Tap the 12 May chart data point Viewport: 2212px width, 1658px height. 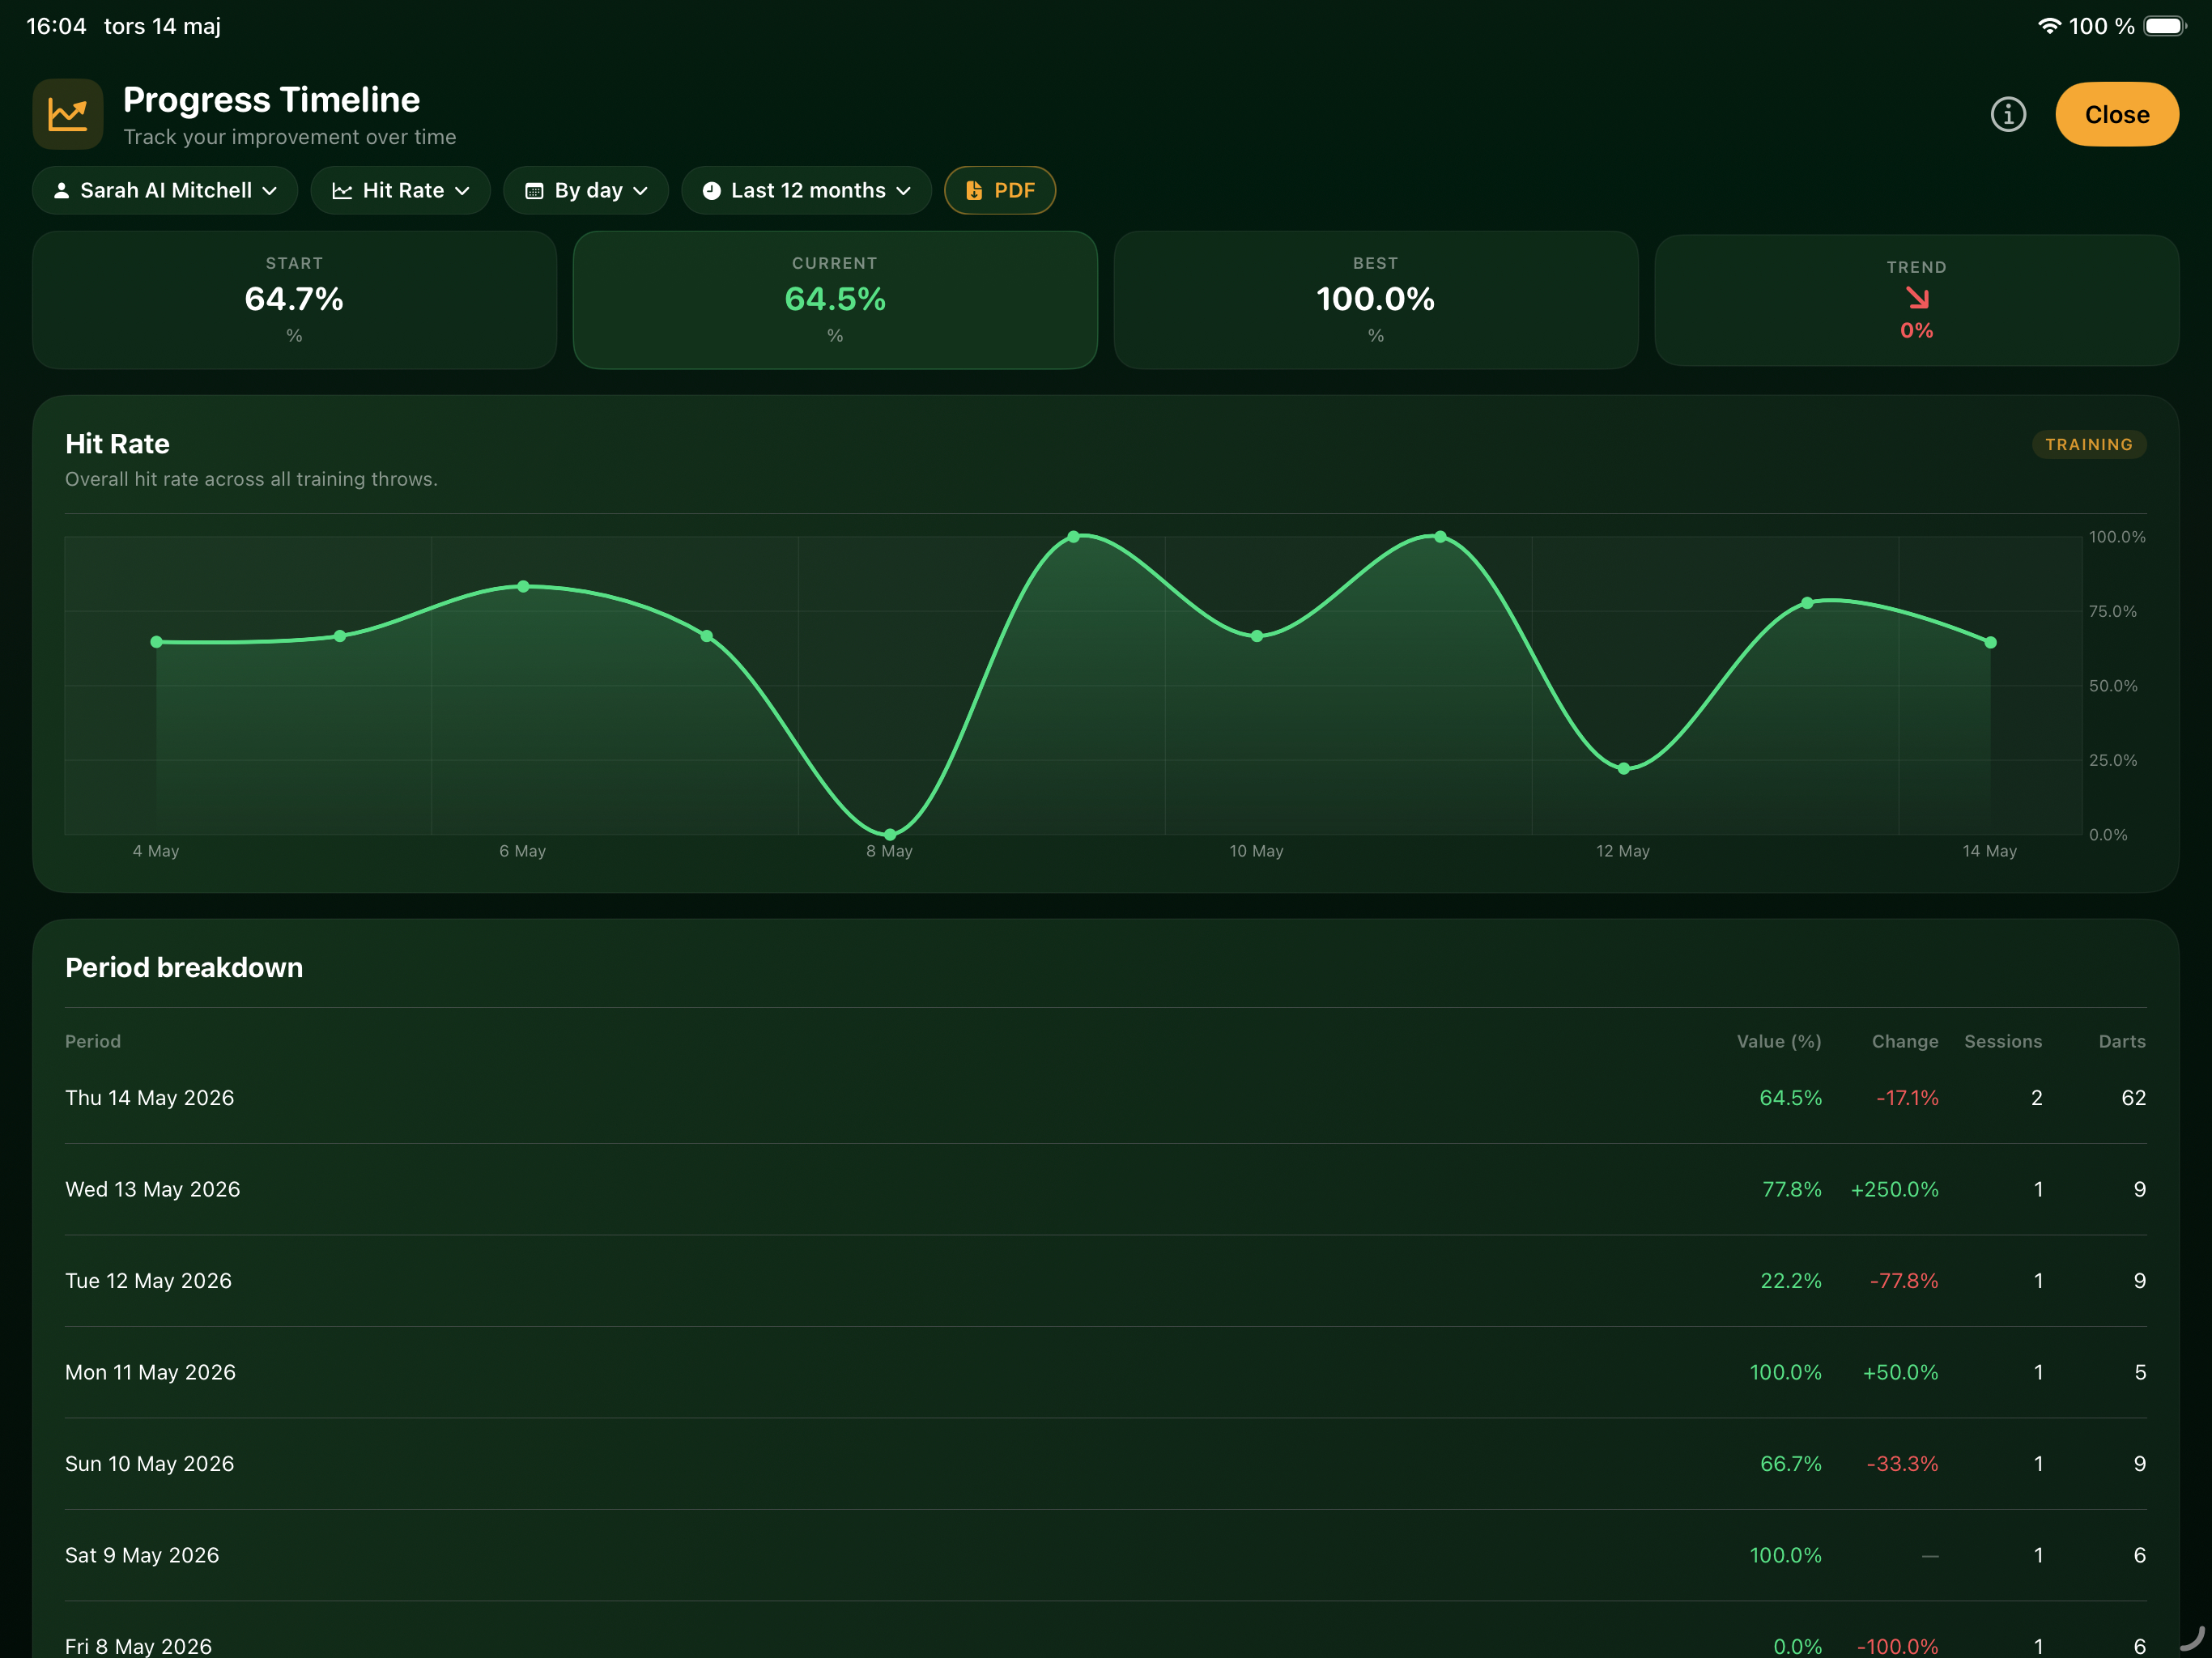click(x=1624, y=769)
